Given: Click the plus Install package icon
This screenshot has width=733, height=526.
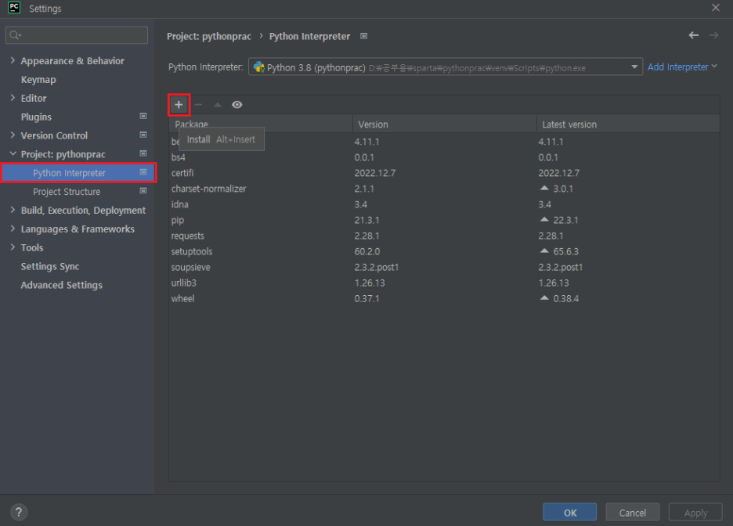Looking at the screenshot, I should coord(179,105).
